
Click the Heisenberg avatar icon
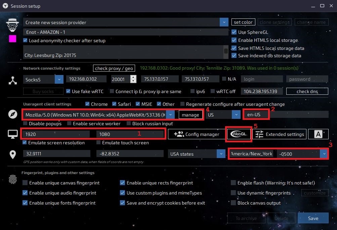[12, 25]
